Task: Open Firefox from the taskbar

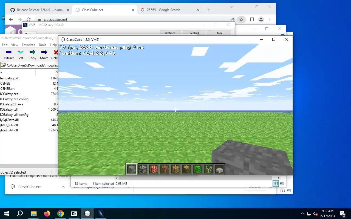Action: 47,214
